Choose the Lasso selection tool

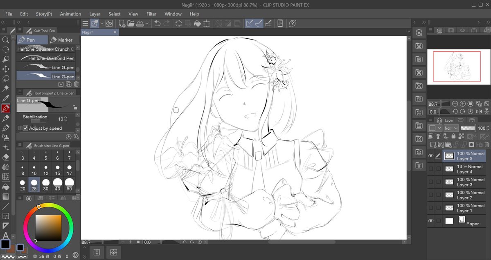pyautogui.click(x=6, y=79)
